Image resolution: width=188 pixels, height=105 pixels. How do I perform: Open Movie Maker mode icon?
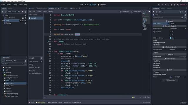click(x=178, y=5)
